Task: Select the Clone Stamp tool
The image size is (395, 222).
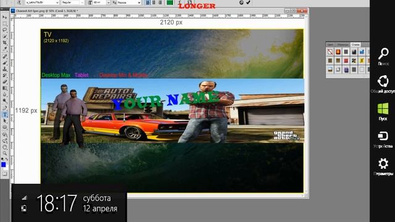Action: (x=5, y=69)
